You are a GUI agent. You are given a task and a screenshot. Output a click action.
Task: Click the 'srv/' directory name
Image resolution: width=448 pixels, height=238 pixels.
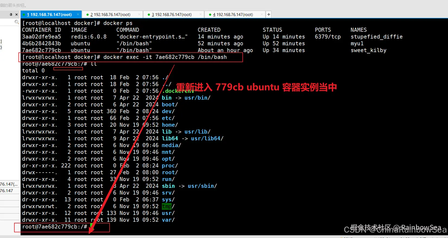pyautogui.click(x=168, y=193)
